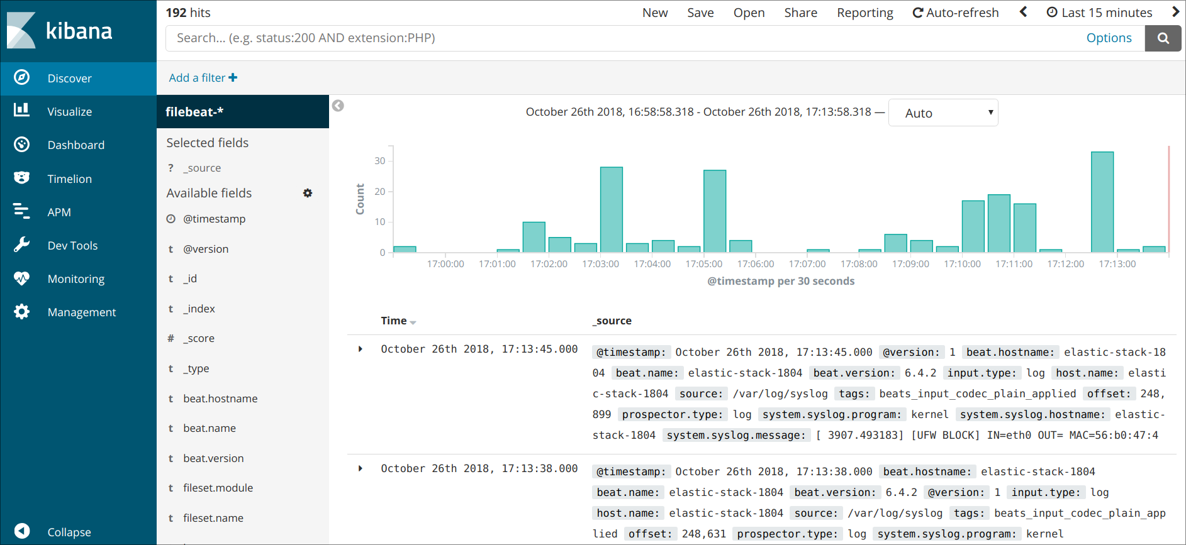Click the Dashboard gauge icon

tap(22, 145)
